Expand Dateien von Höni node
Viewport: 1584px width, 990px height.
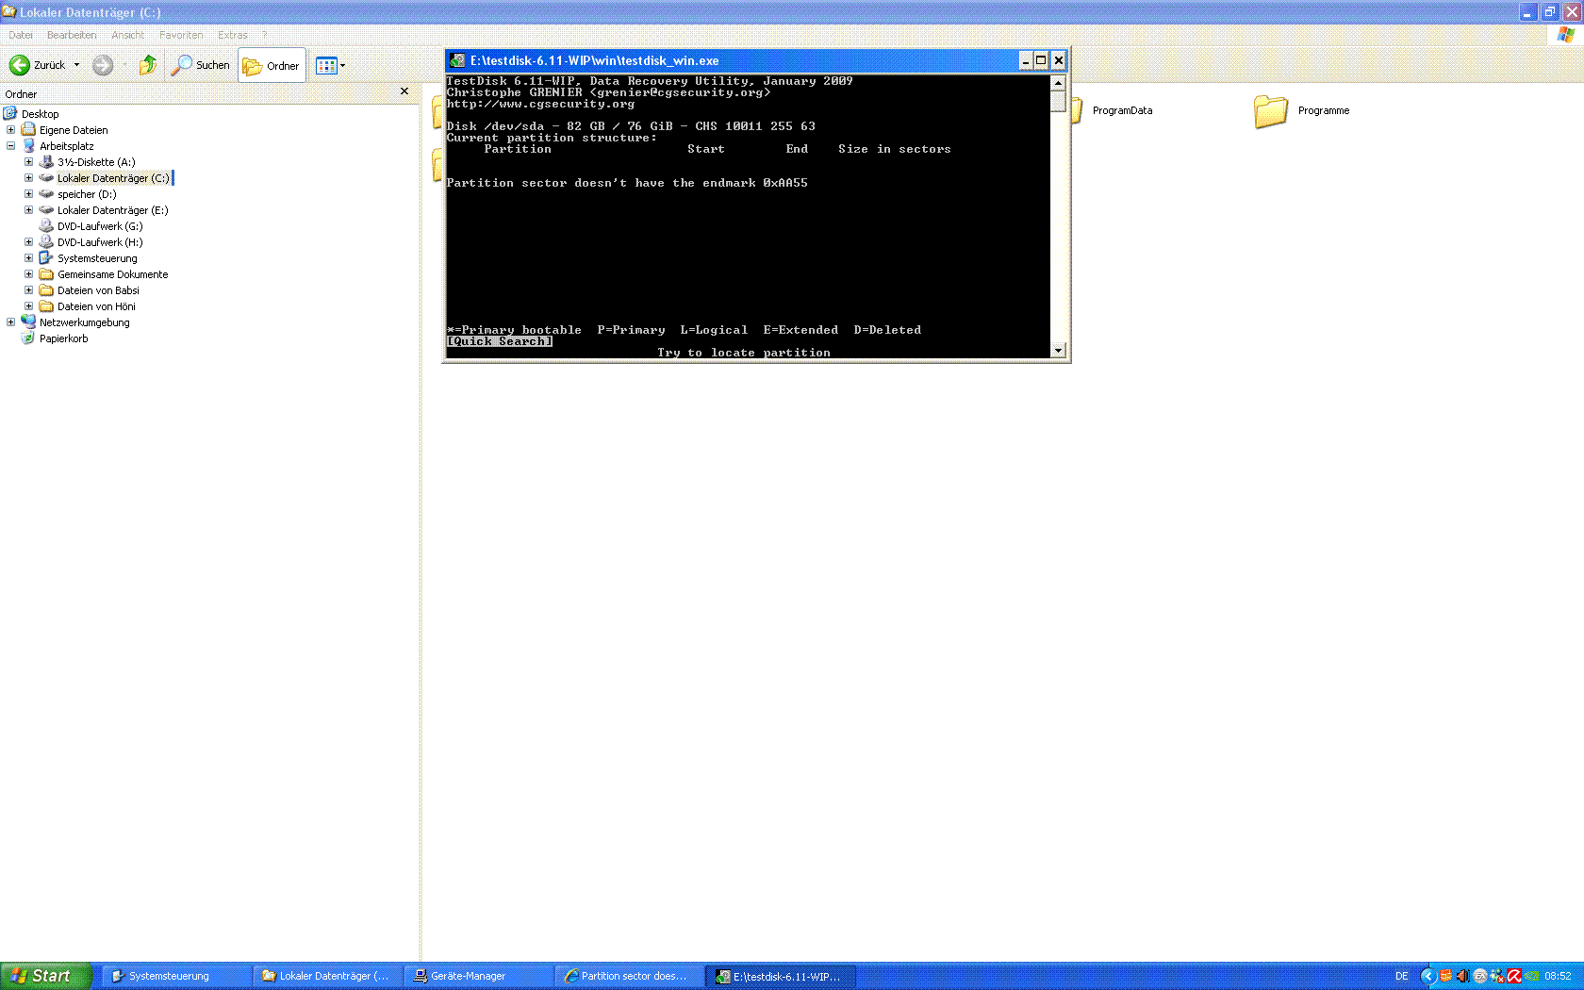pyautogui.click(x=28, y=306)
